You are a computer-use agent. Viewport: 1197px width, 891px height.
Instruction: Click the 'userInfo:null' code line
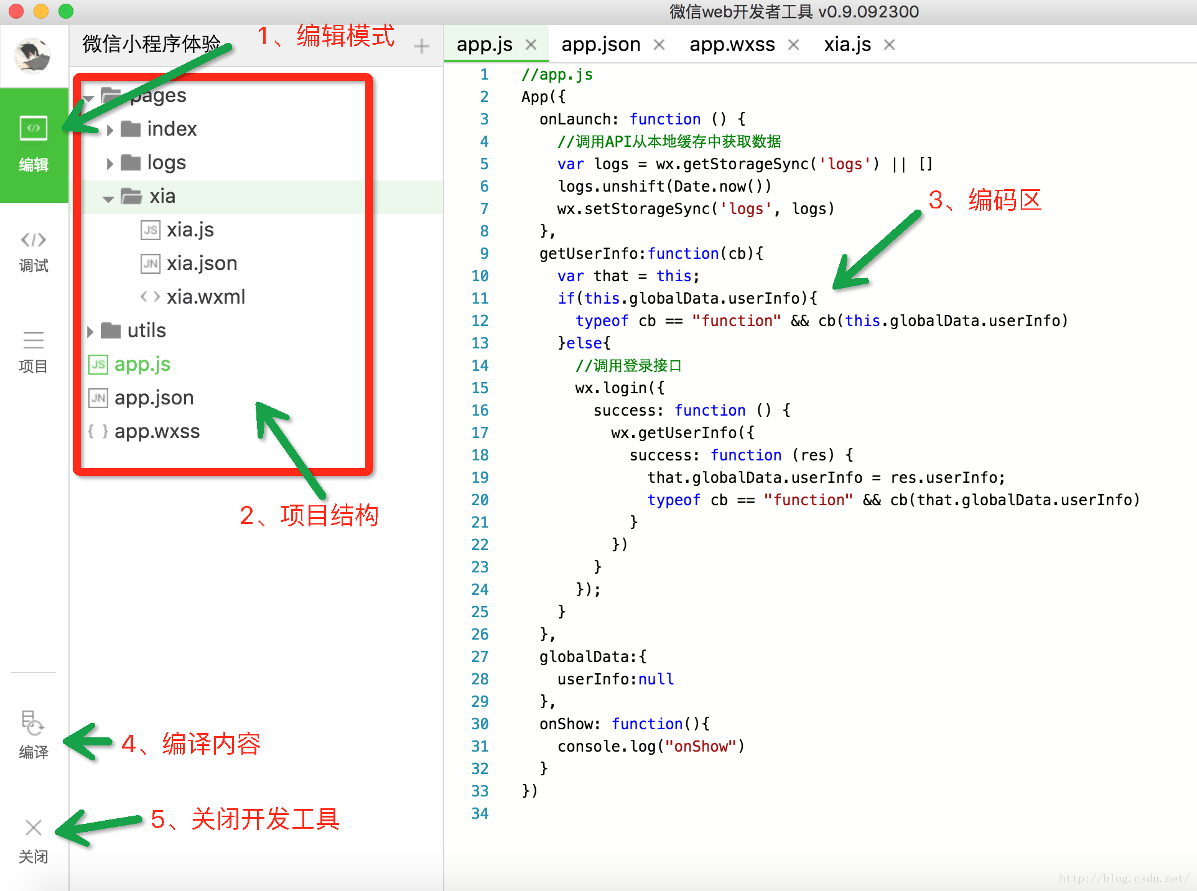(x=615, y=679)
